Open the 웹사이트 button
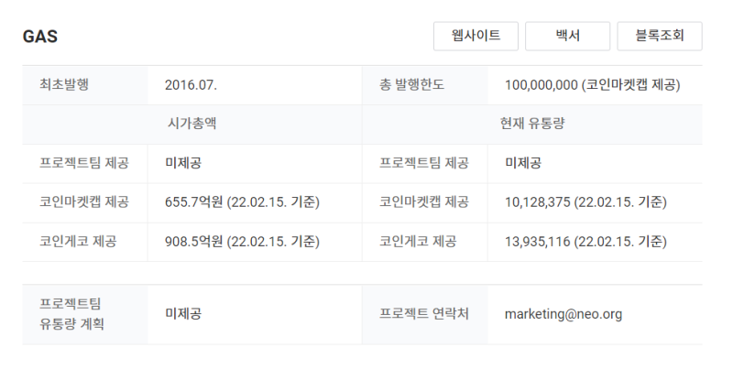733x391 pixels. [x=476, y=36]
